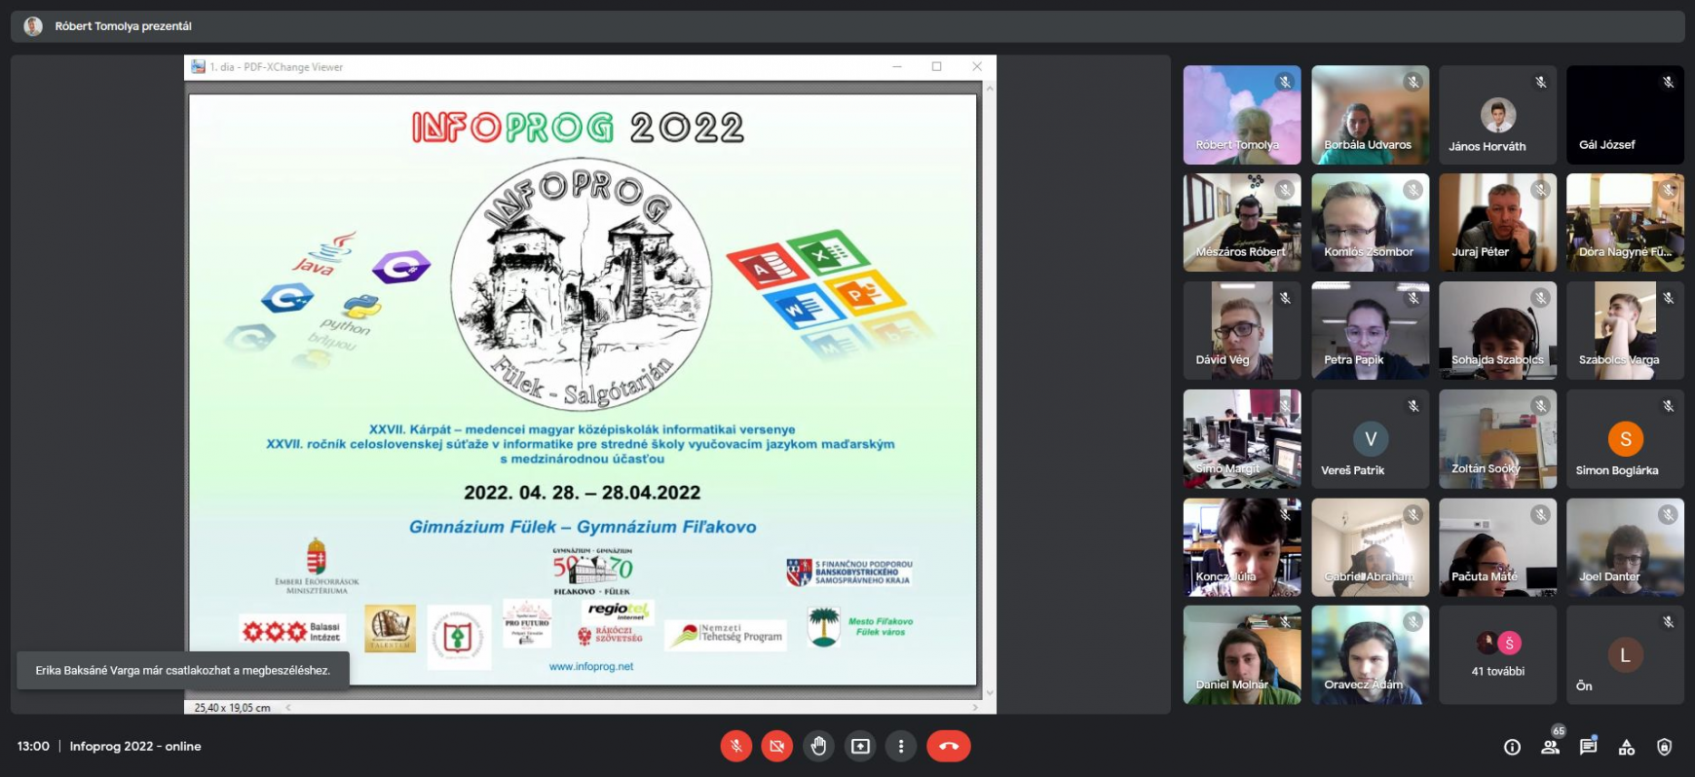The height and width of the screenshot is (777, 1695).
Task: Click muted mic icon on Dávid Vég tile
Action: tap(1285, 298)
